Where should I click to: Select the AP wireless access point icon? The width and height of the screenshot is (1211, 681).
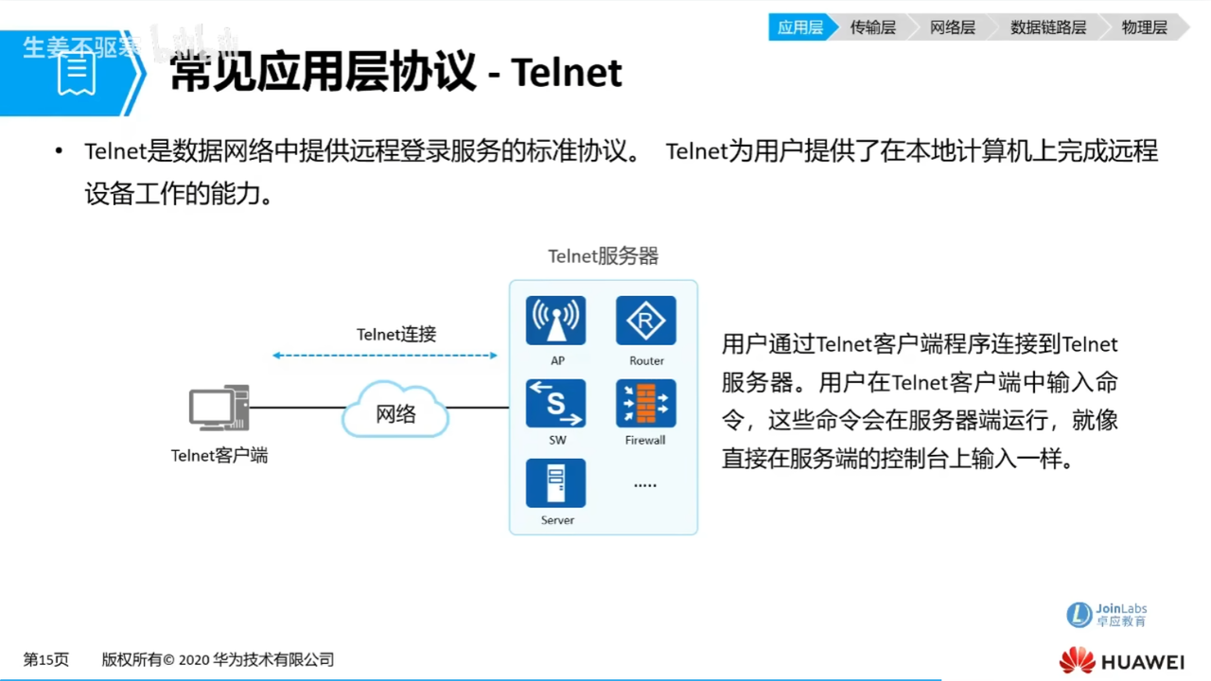point(555,320)
